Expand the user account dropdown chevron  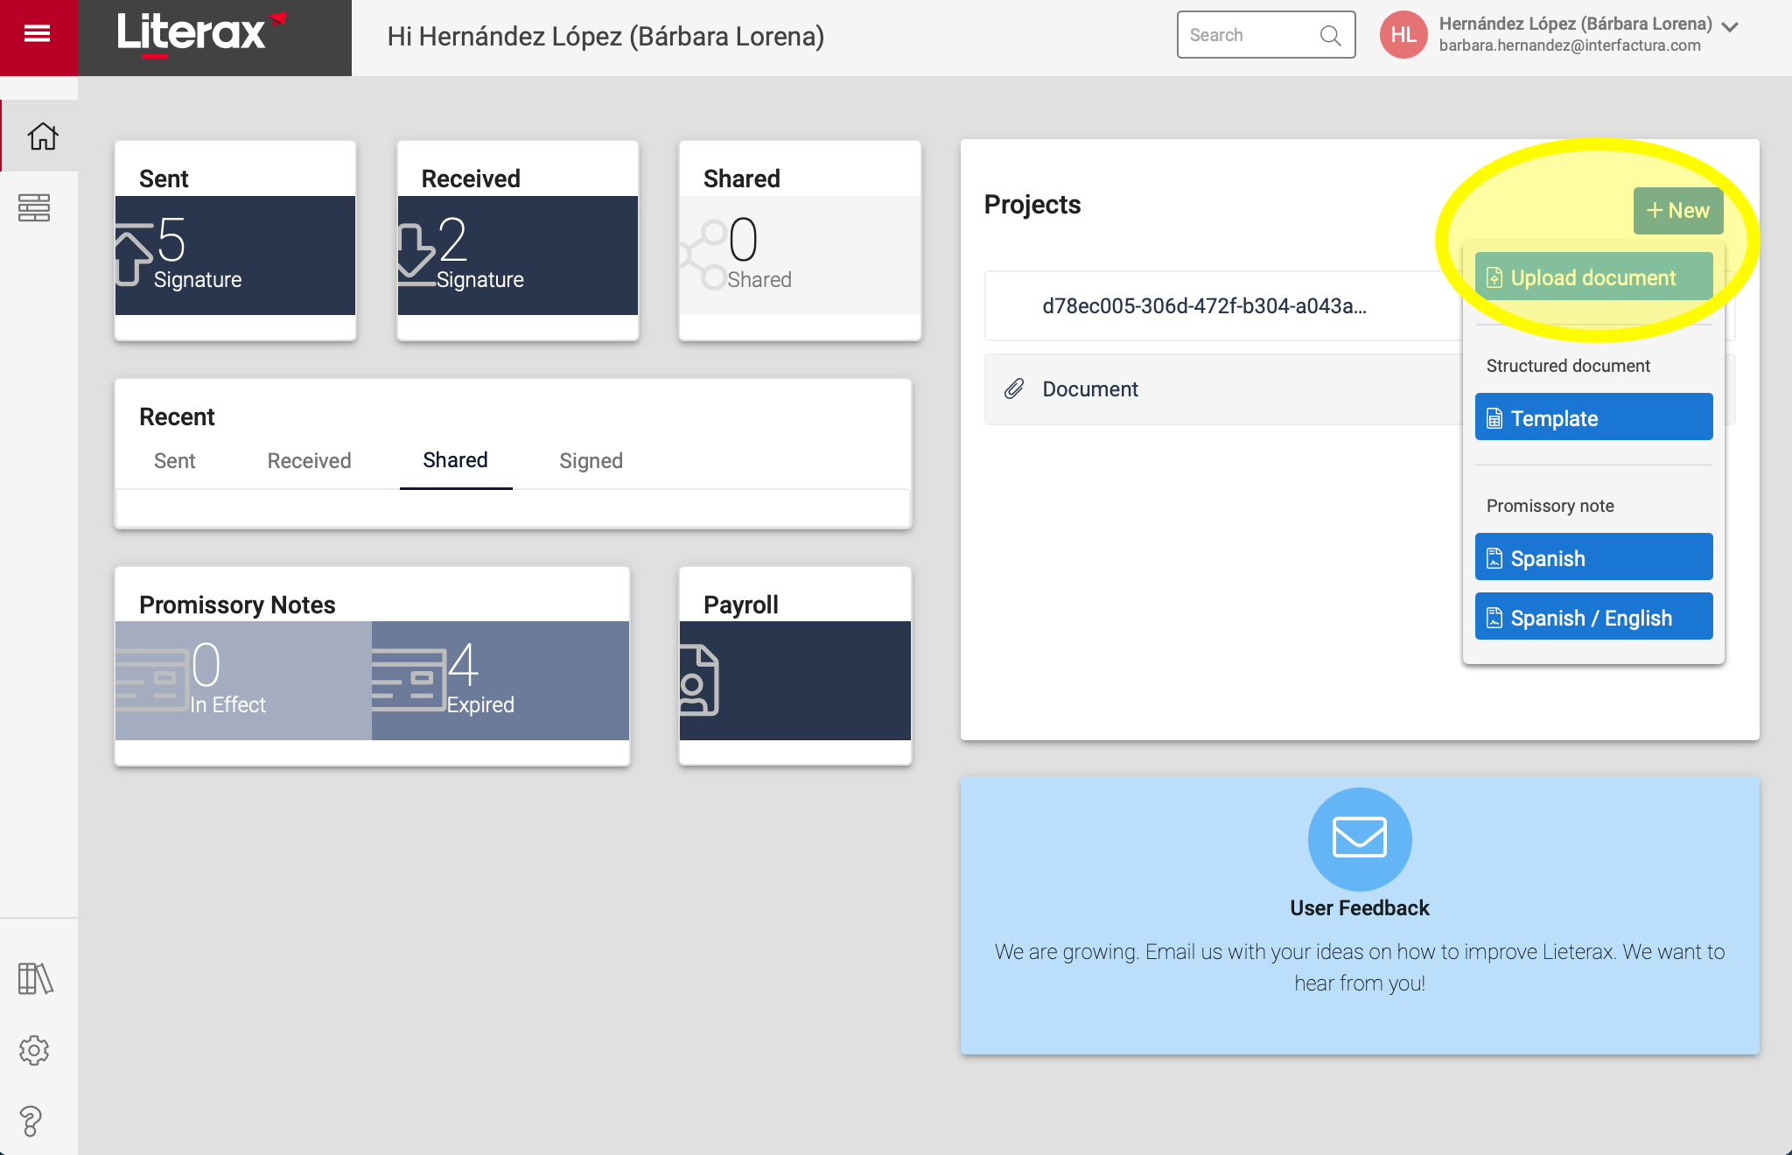click(x=1730, y=27)
